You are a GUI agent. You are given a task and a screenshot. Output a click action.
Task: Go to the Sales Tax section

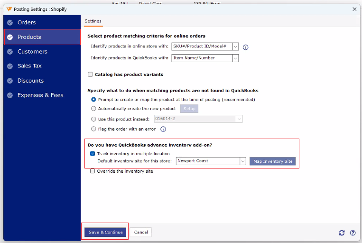[x=42, y=66]
